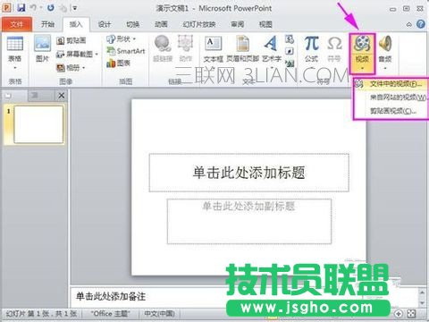
Task: Click the Photo Album (相册) icon
Action: click(x=61, y=68)
